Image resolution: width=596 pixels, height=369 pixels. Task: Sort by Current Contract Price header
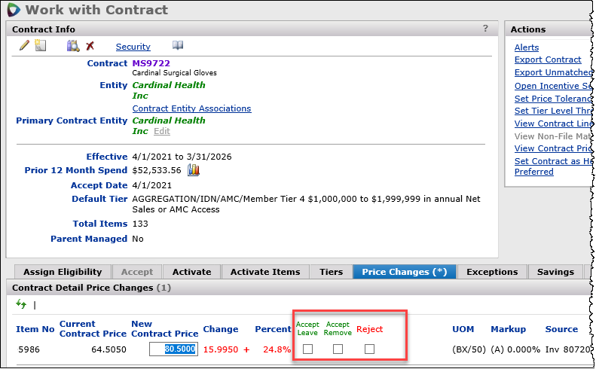pyautogui.click(x=93, y=329)
